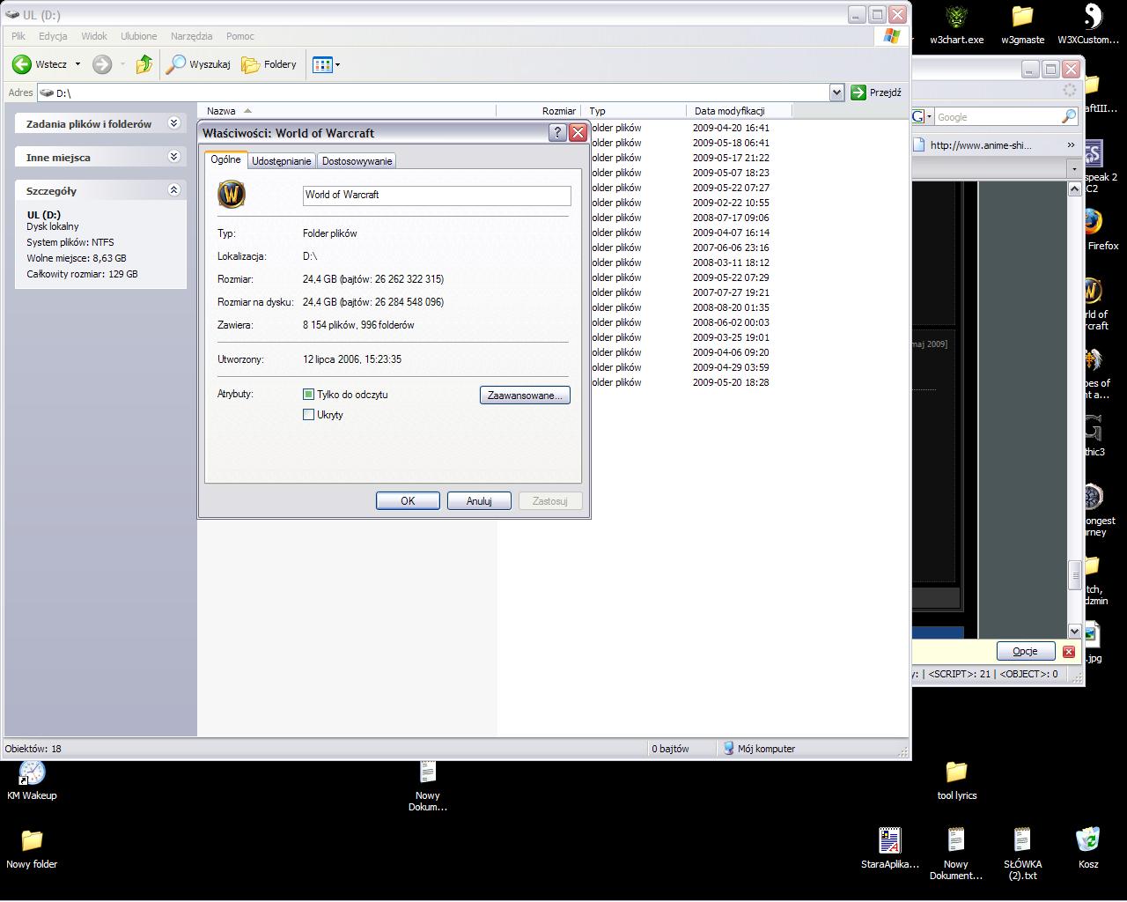
Task: Click the green Przejdź go arrow
Action: tap(858, 92)
